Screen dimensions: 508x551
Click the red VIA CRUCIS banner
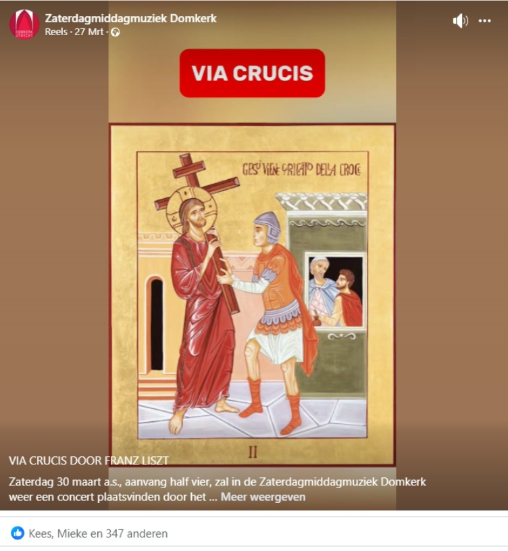(252, 73)
